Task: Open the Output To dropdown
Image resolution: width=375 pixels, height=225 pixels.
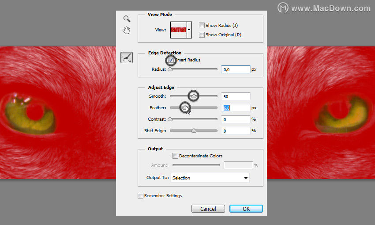Action: point(210,178)
